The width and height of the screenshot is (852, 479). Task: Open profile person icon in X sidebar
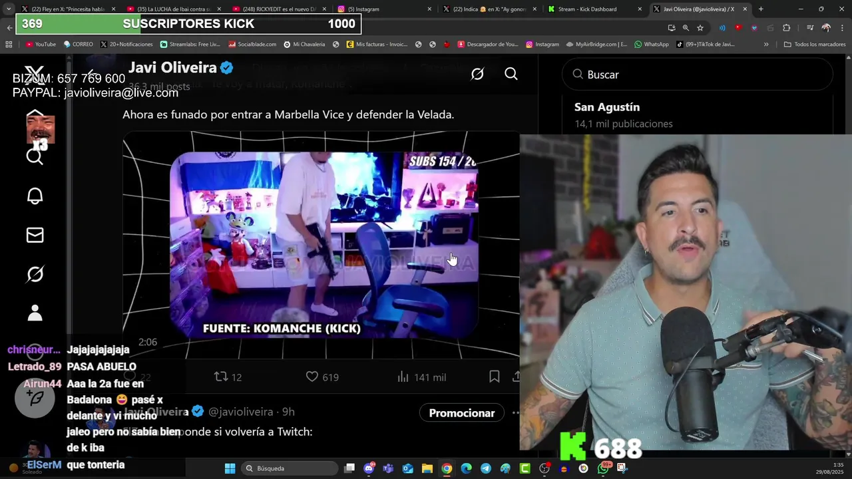(35, 313)
